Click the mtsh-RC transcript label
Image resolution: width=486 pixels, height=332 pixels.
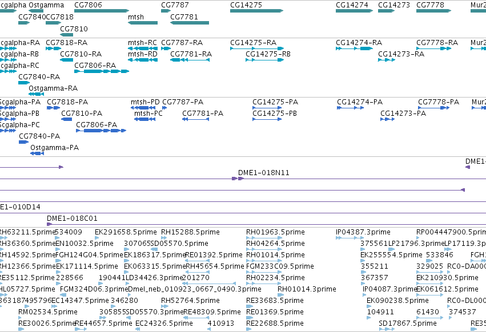click(x=142, y=42)
